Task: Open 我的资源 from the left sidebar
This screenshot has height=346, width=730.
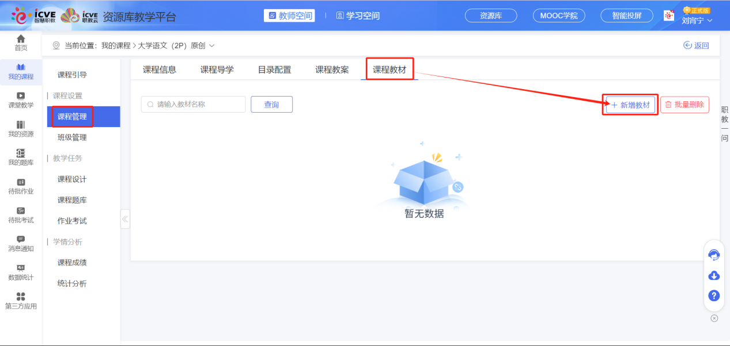Action: point(21,129)
